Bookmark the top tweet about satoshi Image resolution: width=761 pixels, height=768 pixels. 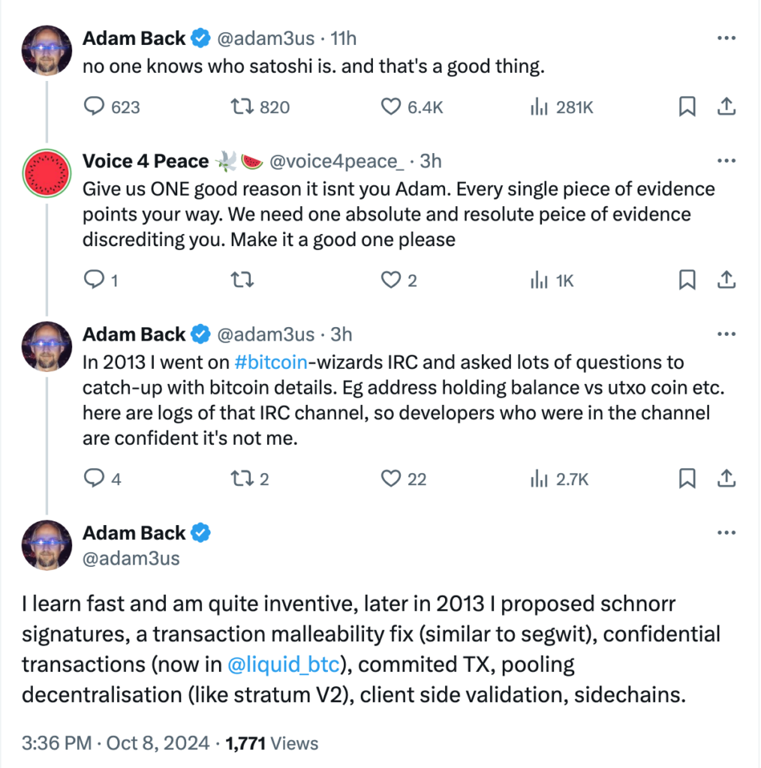(x=687, y=107)
